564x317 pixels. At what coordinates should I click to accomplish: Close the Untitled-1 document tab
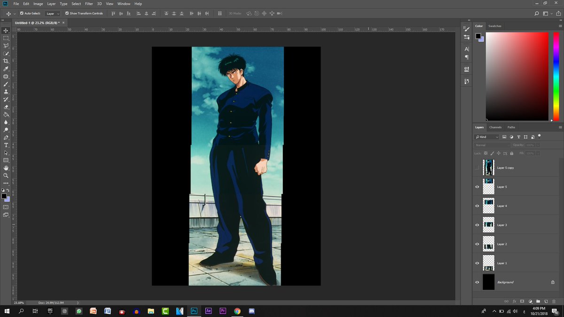pyautogui.click(x=63, y=23)
